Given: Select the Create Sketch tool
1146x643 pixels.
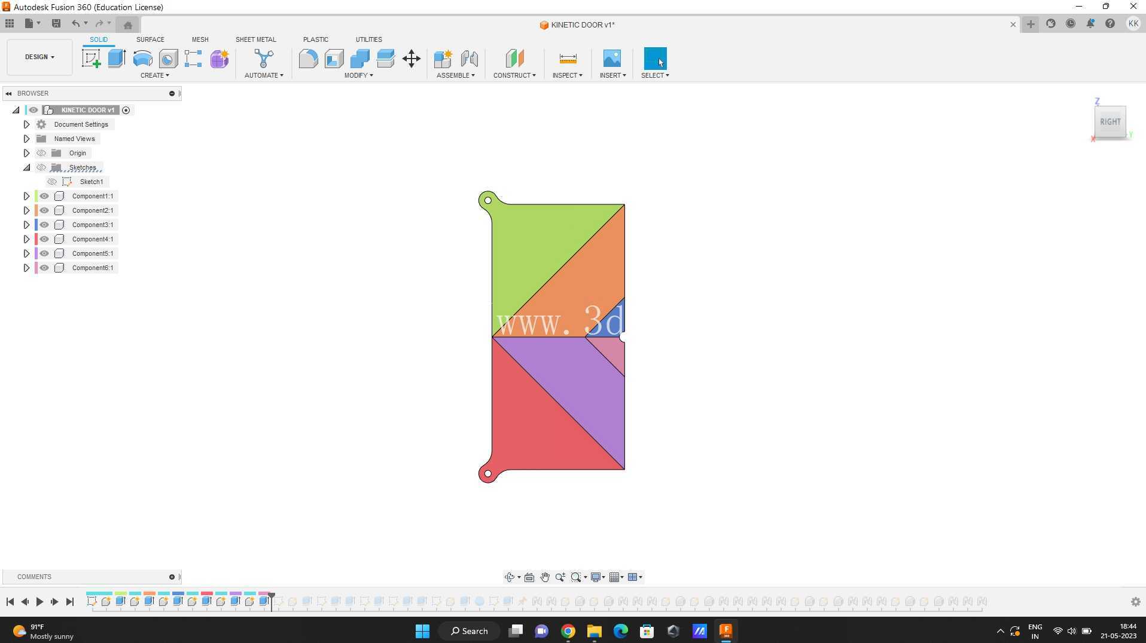Looking at the screenshot, I should [91, 59].
